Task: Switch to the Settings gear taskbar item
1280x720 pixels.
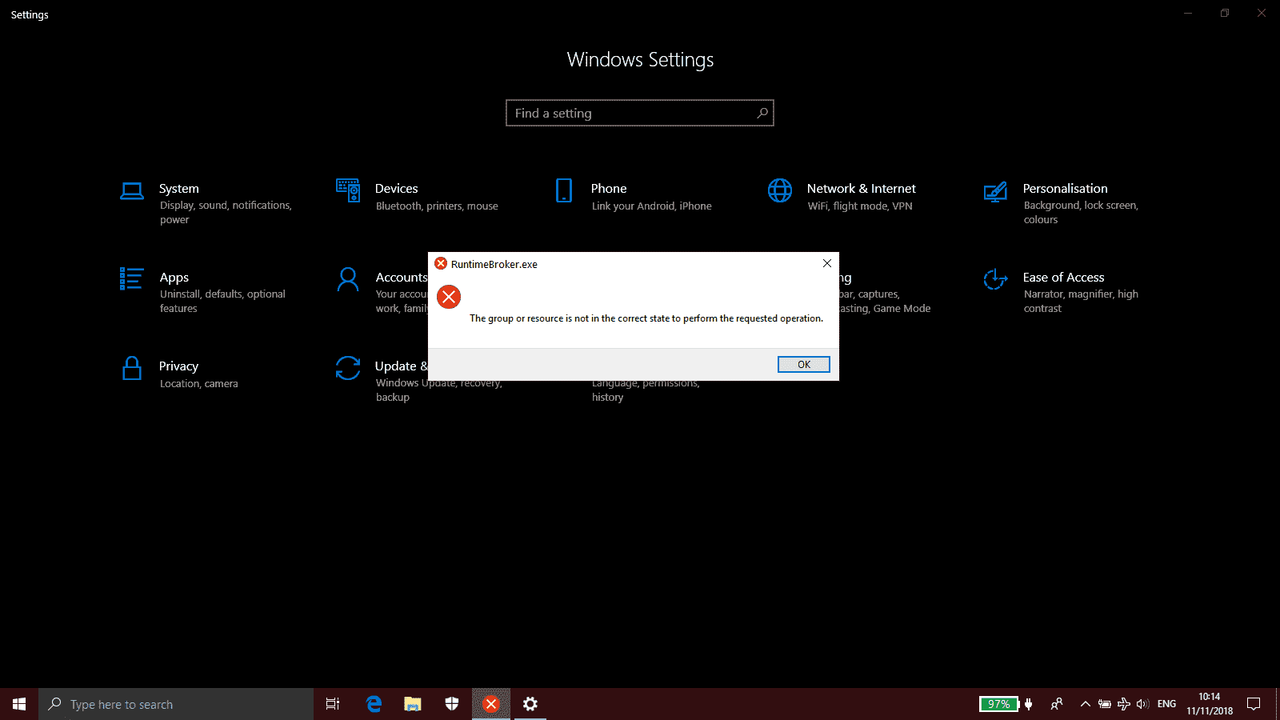Action: pyautogui.click(x=530, y=704)
